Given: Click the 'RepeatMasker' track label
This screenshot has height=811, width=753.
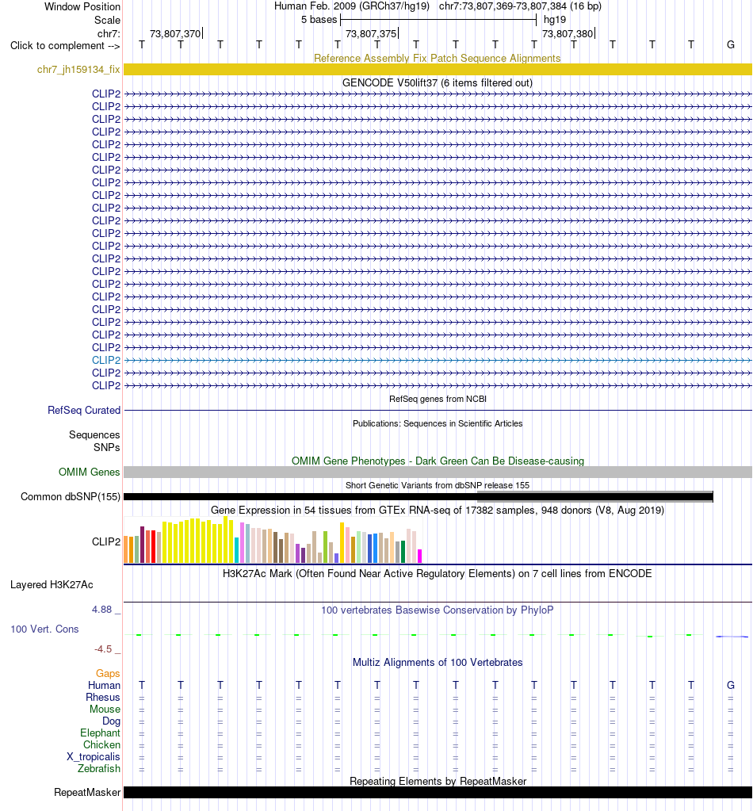Looking at the screenshot, I should click(87, 793).
